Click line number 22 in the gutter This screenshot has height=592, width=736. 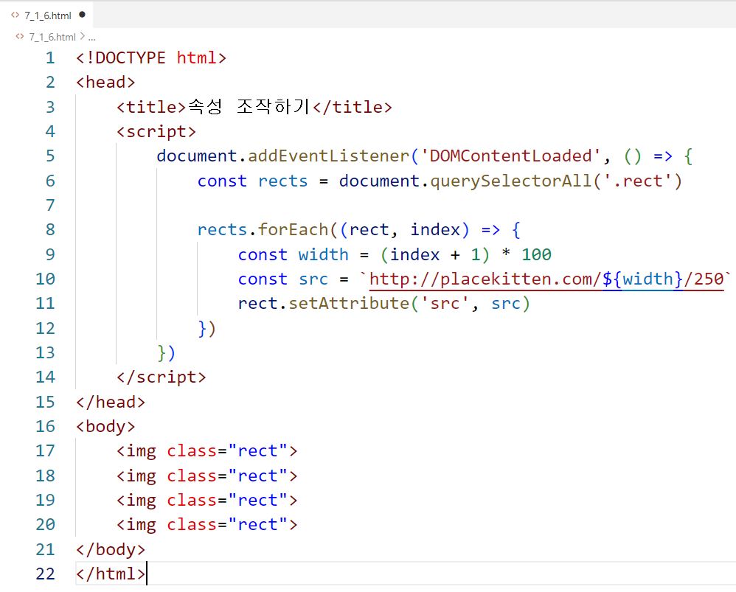(x=45, y=574)
